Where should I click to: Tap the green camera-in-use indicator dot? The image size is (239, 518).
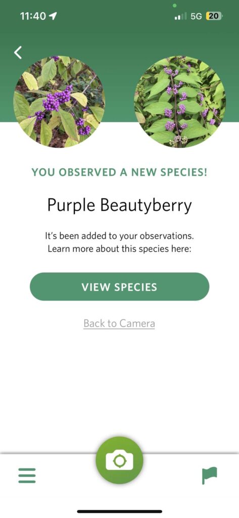(174, 5)
